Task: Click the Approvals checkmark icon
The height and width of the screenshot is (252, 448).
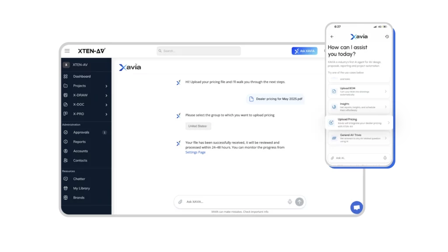Action: pos(66,132)
